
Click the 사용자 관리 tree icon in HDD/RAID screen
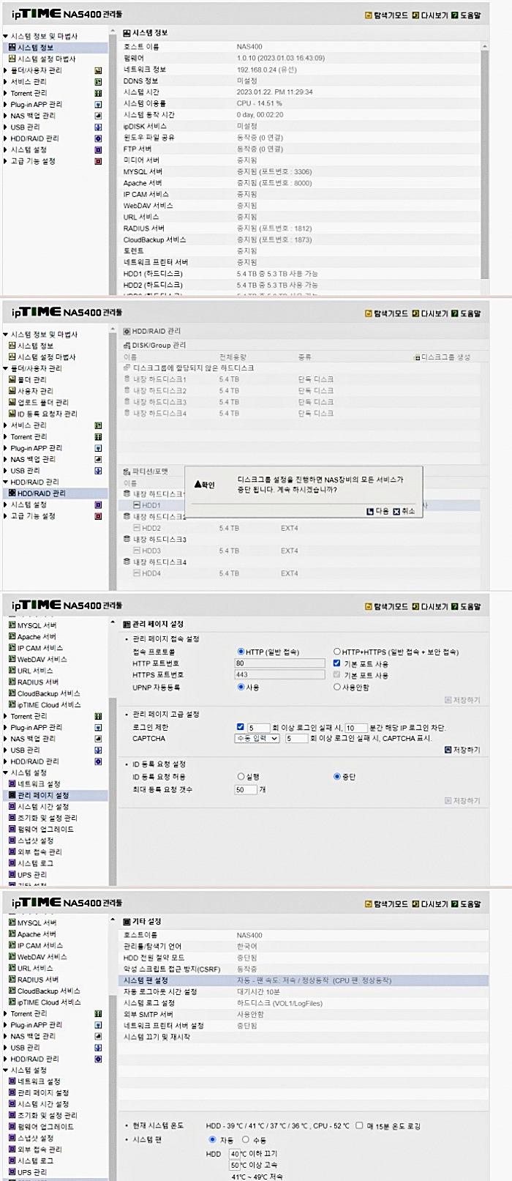pos(12,391)
